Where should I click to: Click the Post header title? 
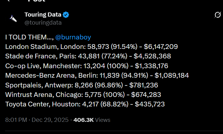37,1
